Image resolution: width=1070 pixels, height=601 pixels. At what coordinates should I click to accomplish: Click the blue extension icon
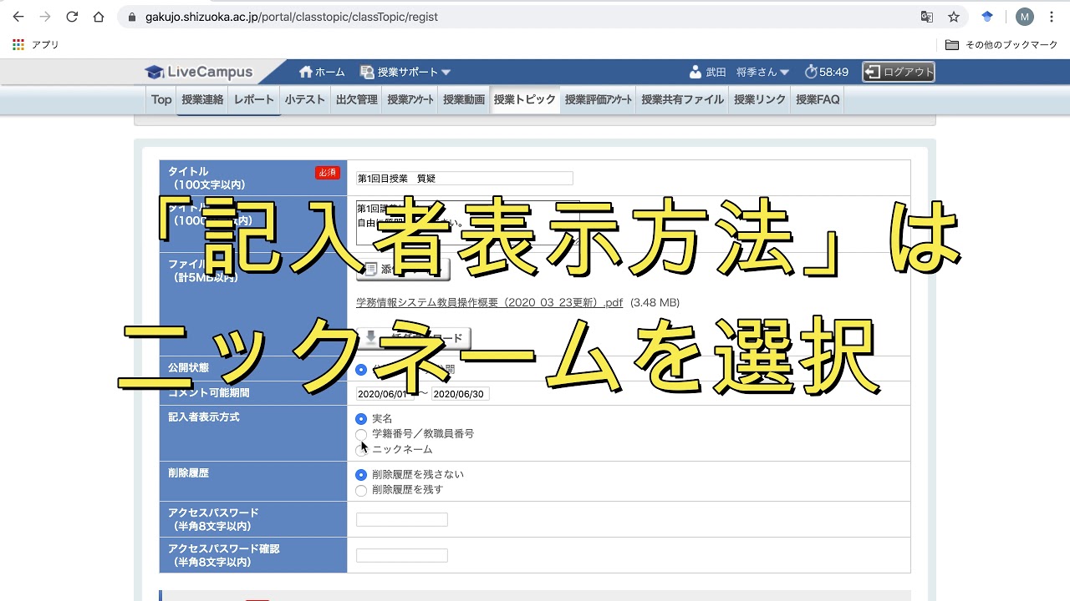point(987,17)
